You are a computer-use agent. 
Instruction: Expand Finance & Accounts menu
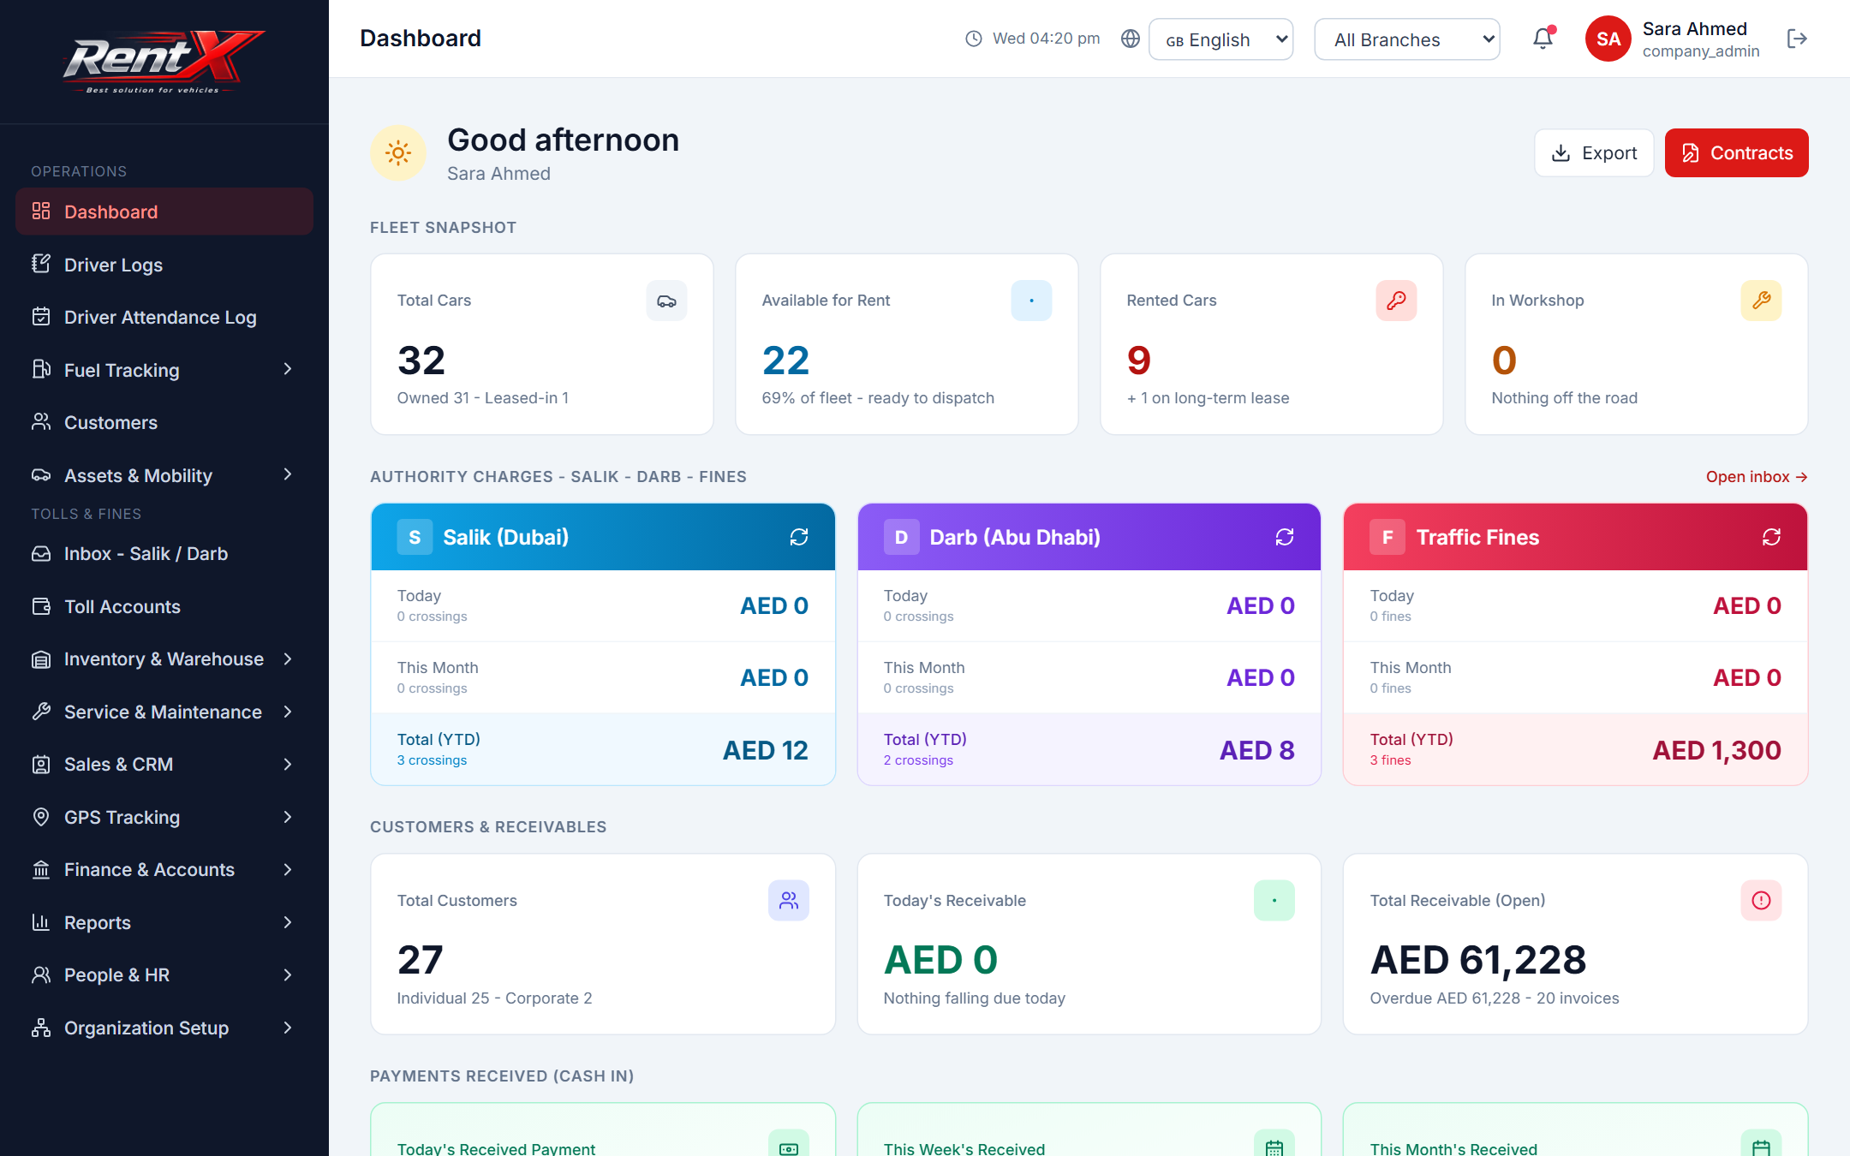pyautogui.click(x=164, y=869)
